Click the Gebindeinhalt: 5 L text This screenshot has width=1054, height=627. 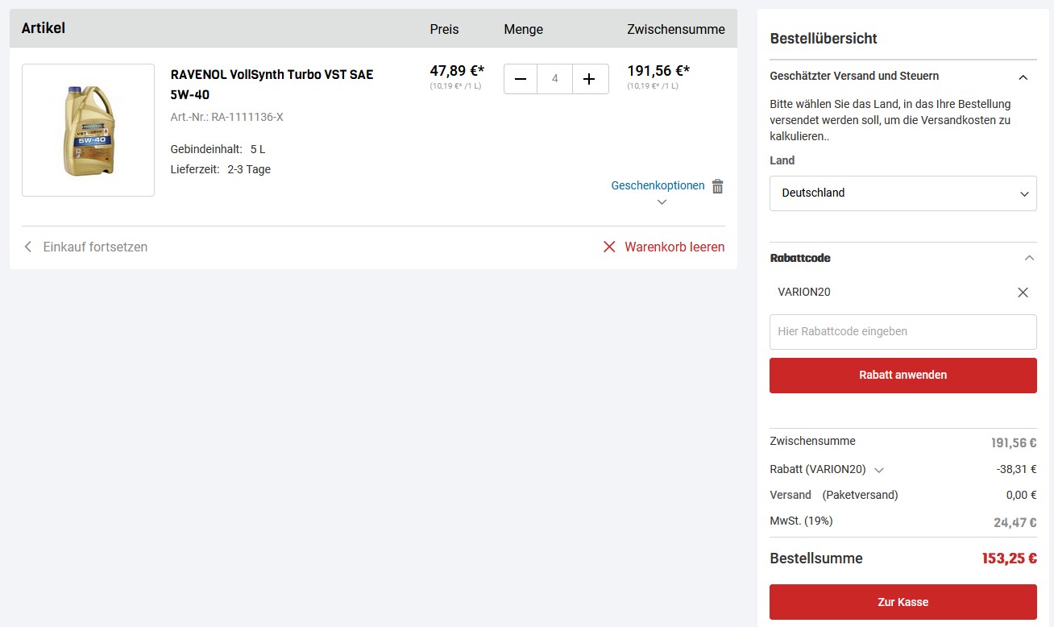218,149
